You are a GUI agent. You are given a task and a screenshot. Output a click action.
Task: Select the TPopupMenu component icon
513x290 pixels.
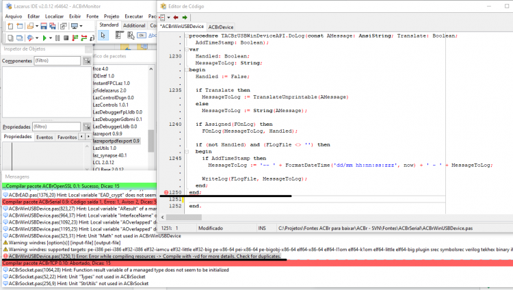click(131, 36)
